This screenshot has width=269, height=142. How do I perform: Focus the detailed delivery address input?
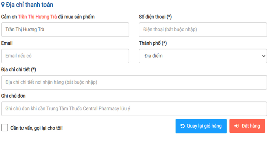click(x=134, y=82)
